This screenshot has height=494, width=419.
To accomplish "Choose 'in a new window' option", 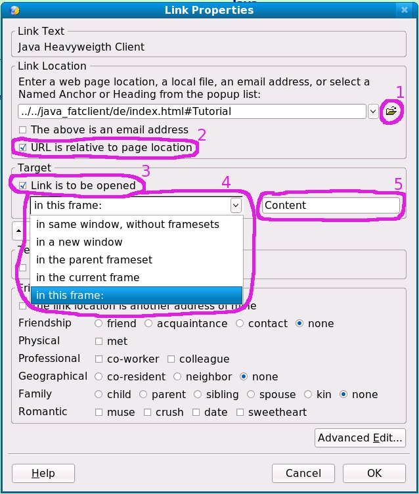I will [79, 242].
